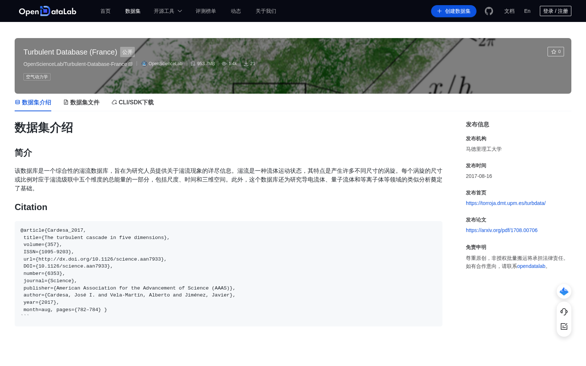This screenshot has height=366, width=586.
Task: Open the headset customer support icon
Action: click(x=564, y=312)
